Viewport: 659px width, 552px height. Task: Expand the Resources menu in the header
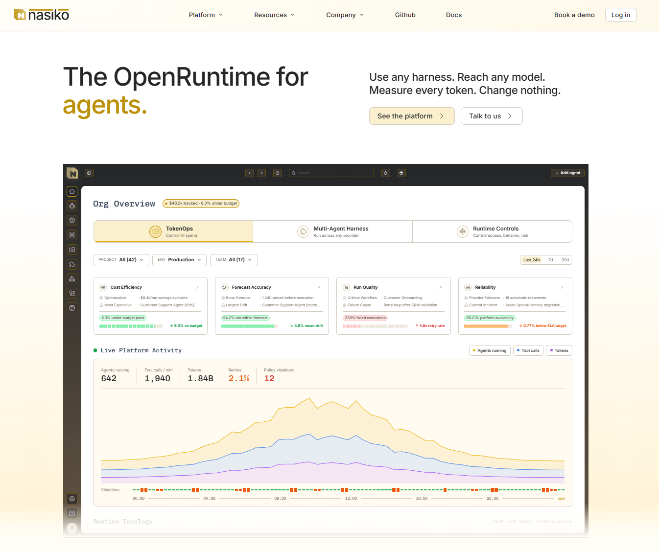pos(275,15)
